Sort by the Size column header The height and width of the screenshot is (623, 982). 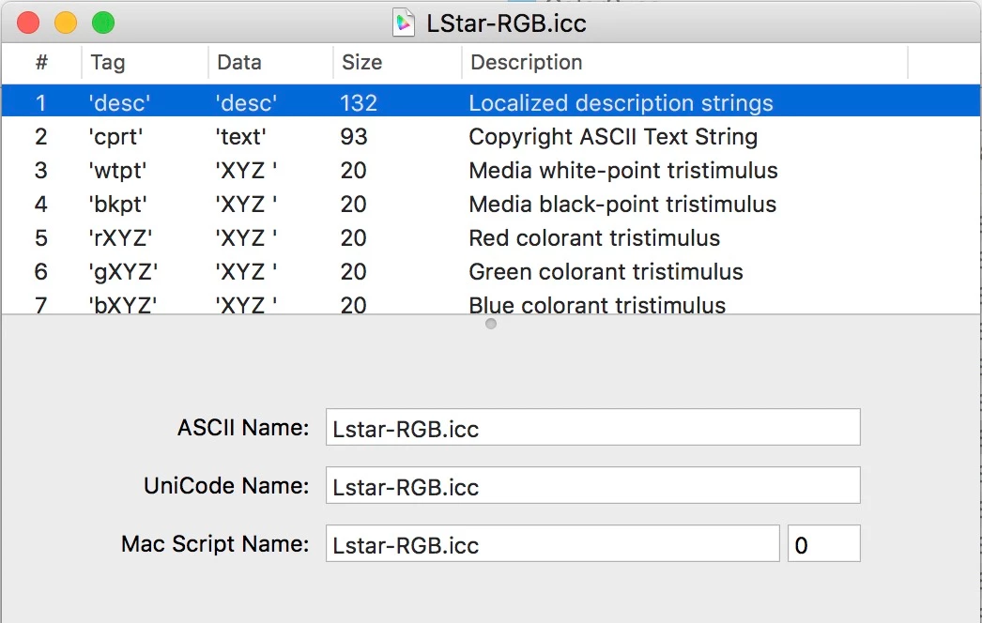[396, 63]
